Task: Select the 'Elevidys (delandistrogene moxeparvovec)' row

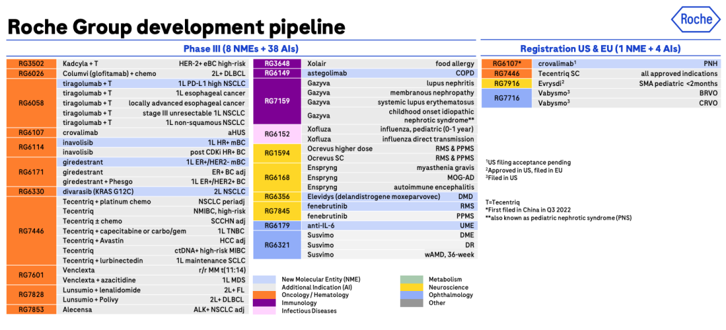Action: [389, 197]
